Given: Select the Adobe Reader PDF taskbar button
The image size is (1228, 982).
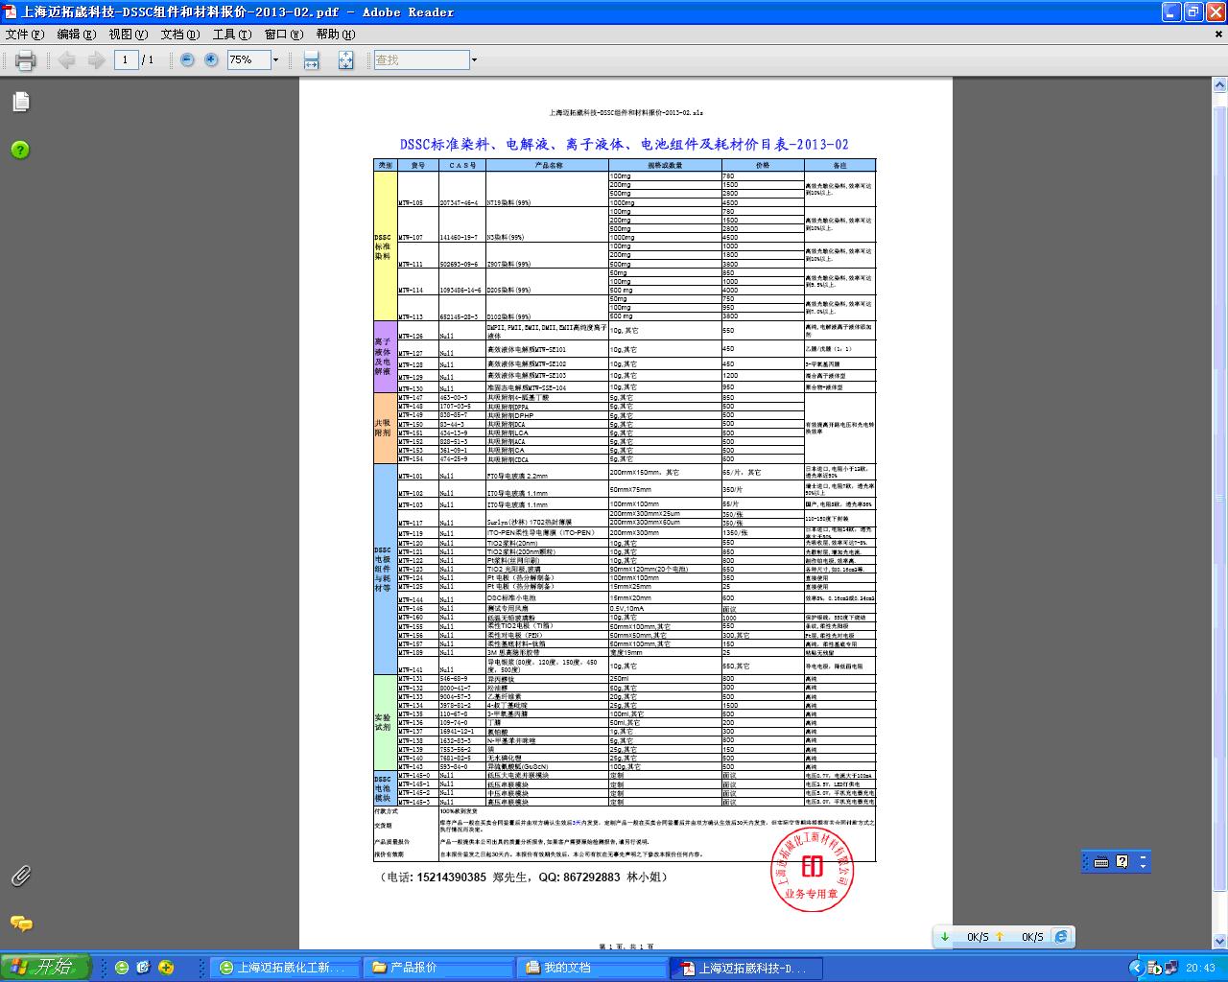Looking at the screenshot, I should (745, 968).
